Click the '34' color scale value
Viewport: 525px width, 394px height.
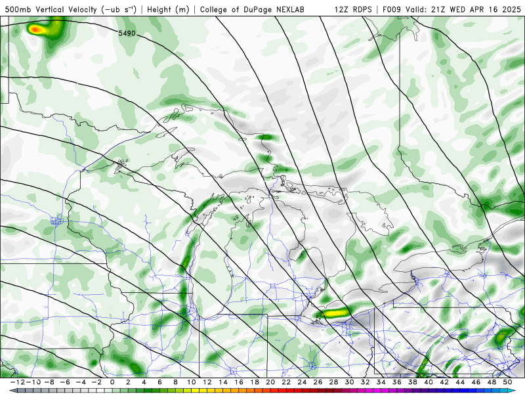coord(381,382)
